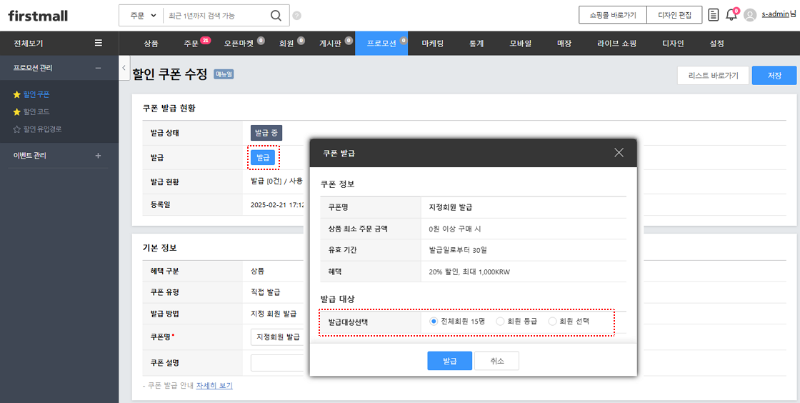Open the 설정 top menu
This screenshot has height=403, width=800.
point(716,44)
